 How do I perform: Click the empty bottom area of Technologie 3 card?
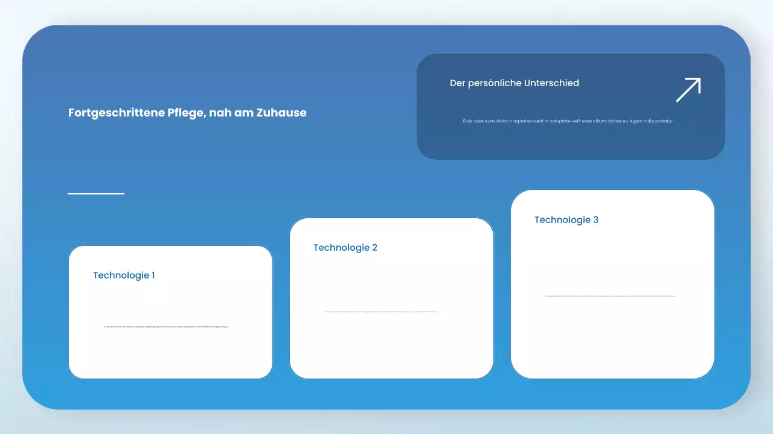click(x=612, y=344)
